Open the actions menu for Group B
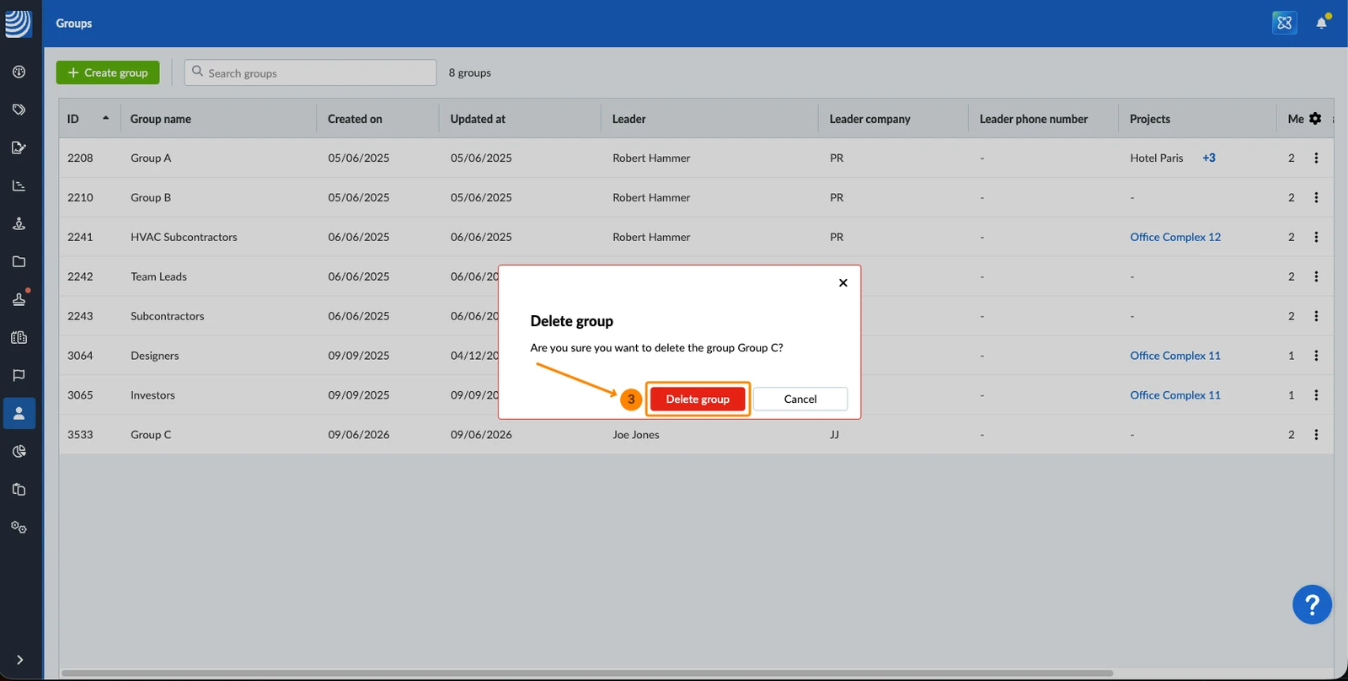This screenshot has width=1348, height=681. pyautogui.click(x=1316, y=197)
